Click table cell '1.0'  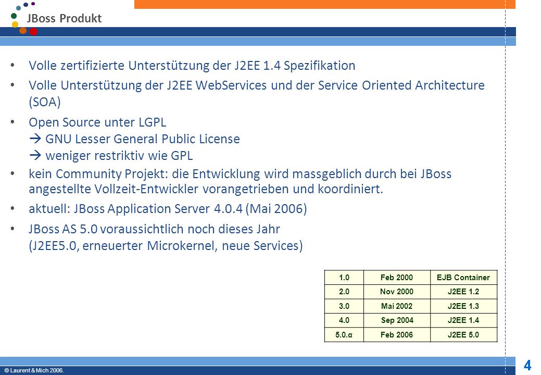click(x=344, y=278)
